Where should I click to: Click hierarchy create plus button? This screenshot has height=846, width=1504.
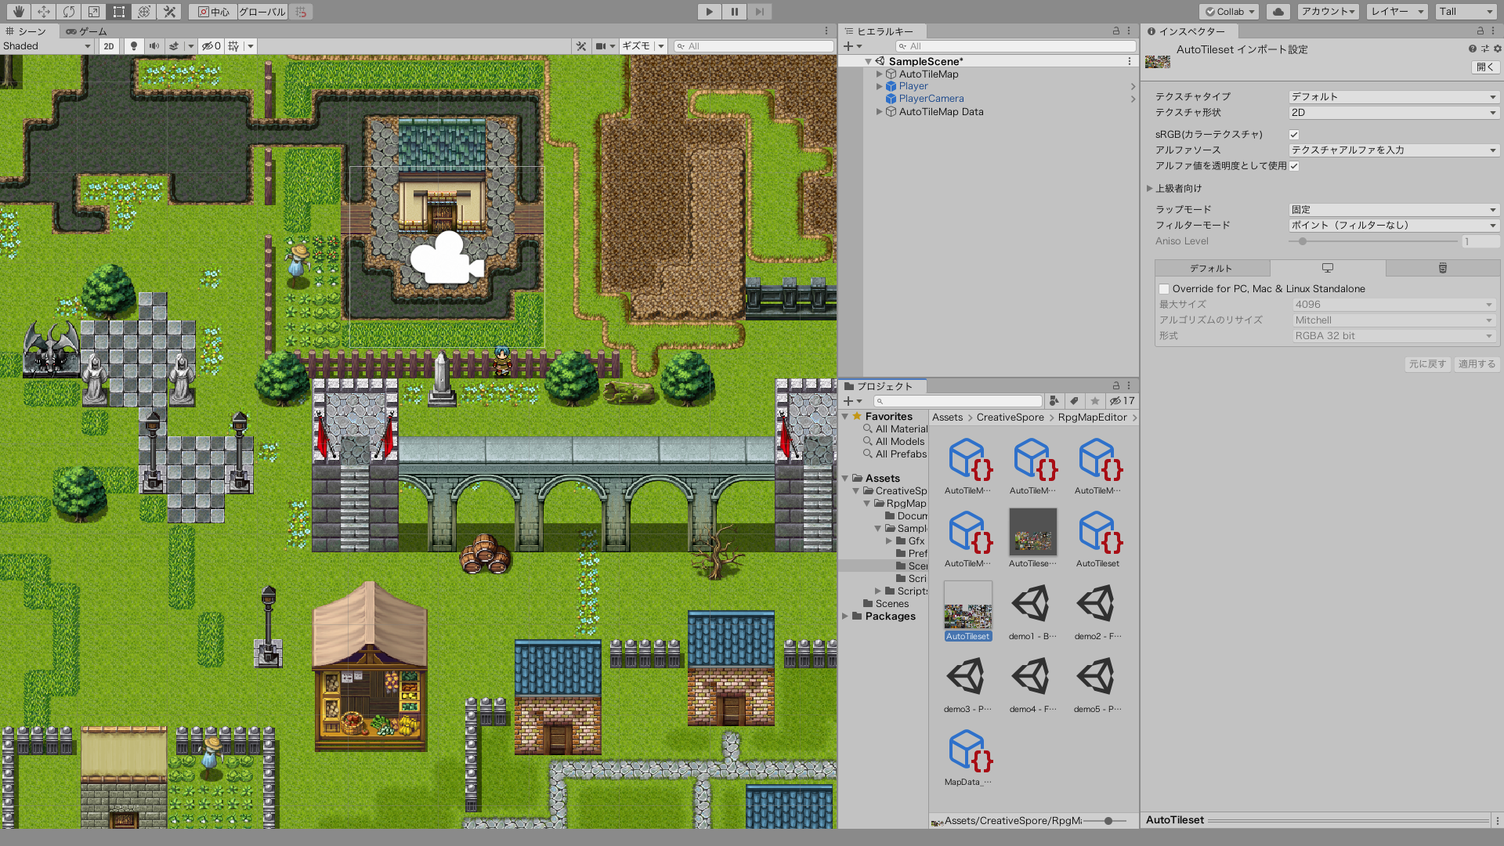tap(848, 46)
